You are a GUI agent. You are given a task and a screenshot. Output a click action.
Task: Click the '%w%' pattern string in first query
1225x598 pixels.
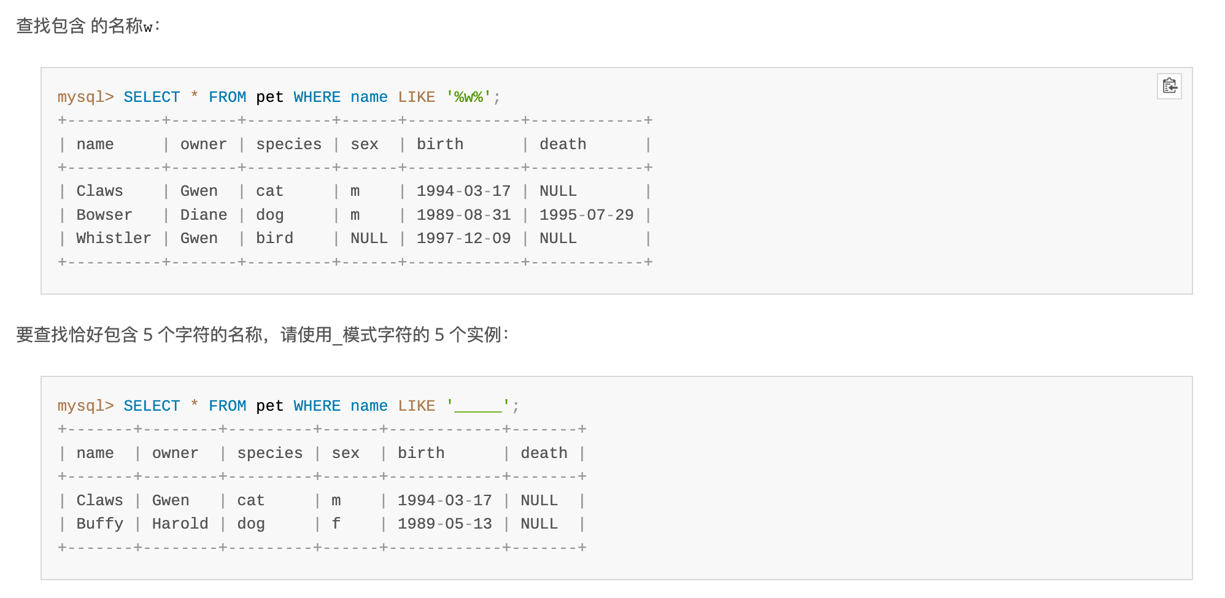(x=469, y=97)
